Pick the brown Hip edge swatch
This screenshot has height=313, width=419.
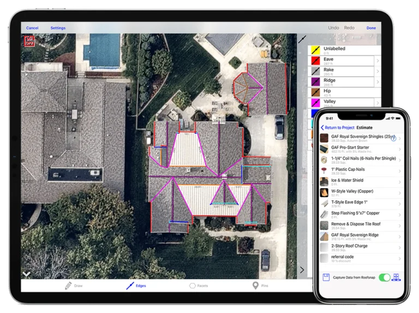[x=315, y=92]
